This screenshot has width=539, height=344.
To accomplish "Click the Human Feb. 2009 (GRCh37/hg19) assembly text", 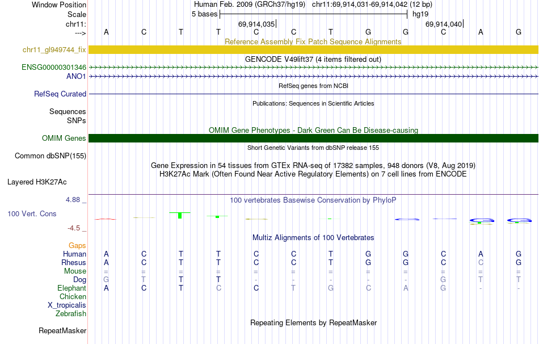I will [x=250, y=5].
